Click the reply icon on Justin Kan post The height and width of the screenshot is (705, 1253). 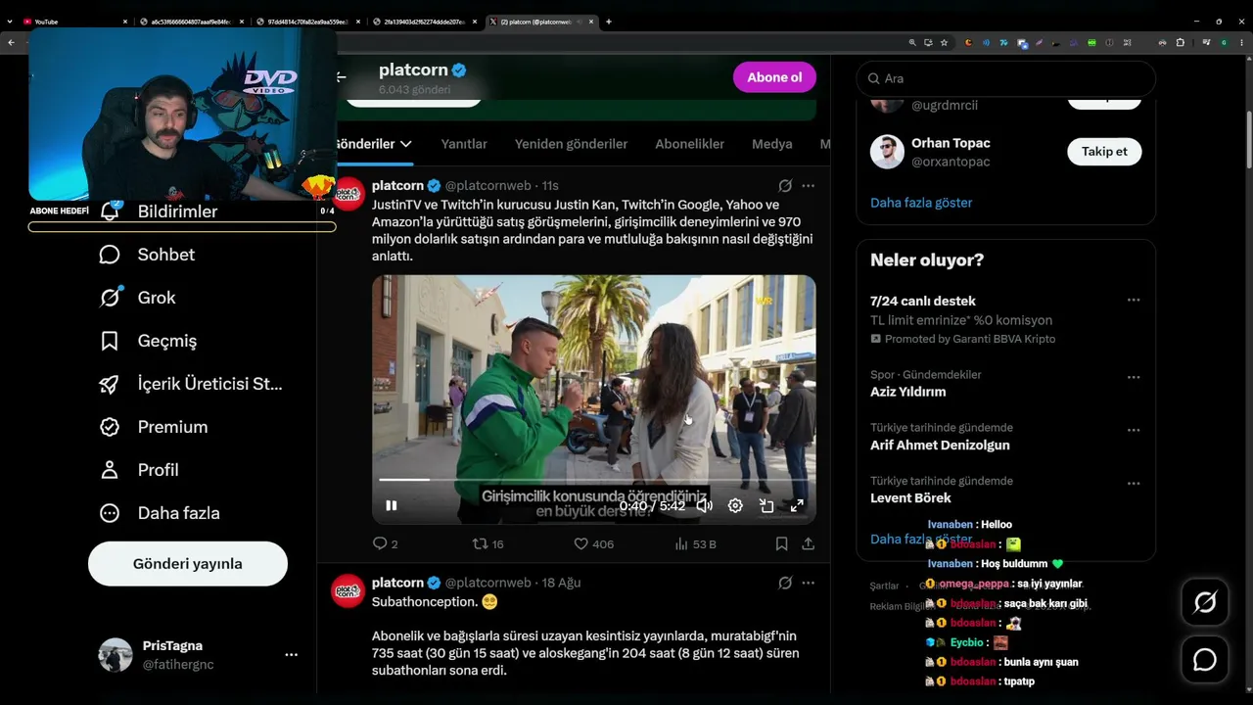pyautogui.click(x=381, y=543)
